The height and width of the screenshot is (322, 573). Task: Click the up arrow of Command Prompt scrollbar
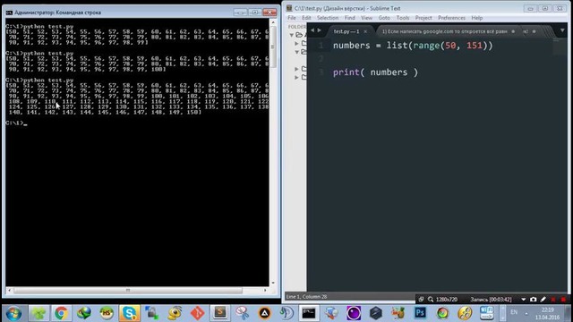(x=272, y=22)
